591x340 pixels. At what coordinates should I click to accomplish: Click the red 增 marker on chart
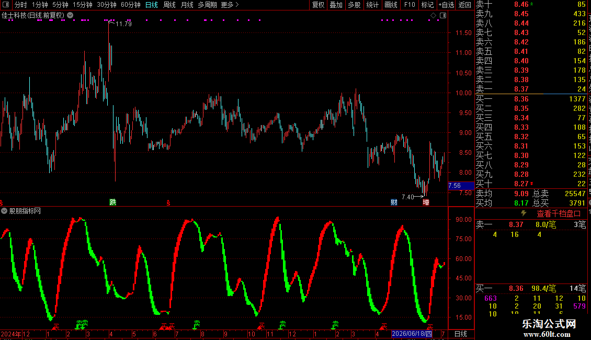click(x=426, y=202)
